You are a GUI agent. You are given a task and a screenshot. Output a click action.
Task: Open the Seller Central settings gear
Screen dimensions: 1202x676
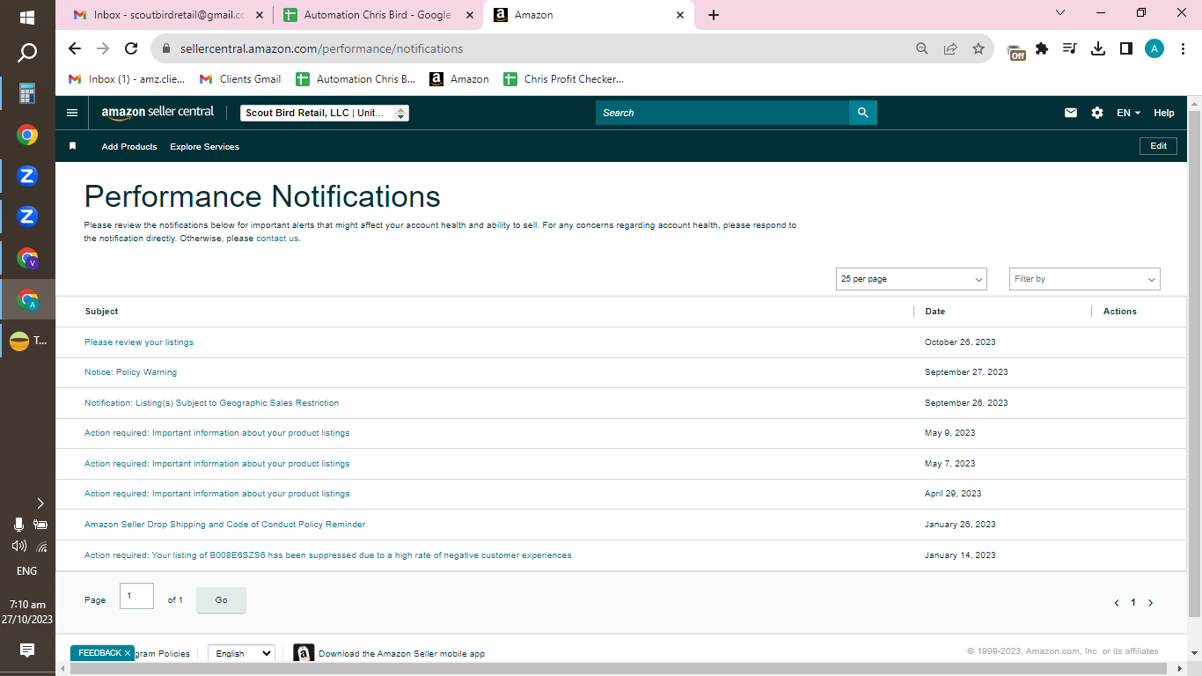[1097, 113]
